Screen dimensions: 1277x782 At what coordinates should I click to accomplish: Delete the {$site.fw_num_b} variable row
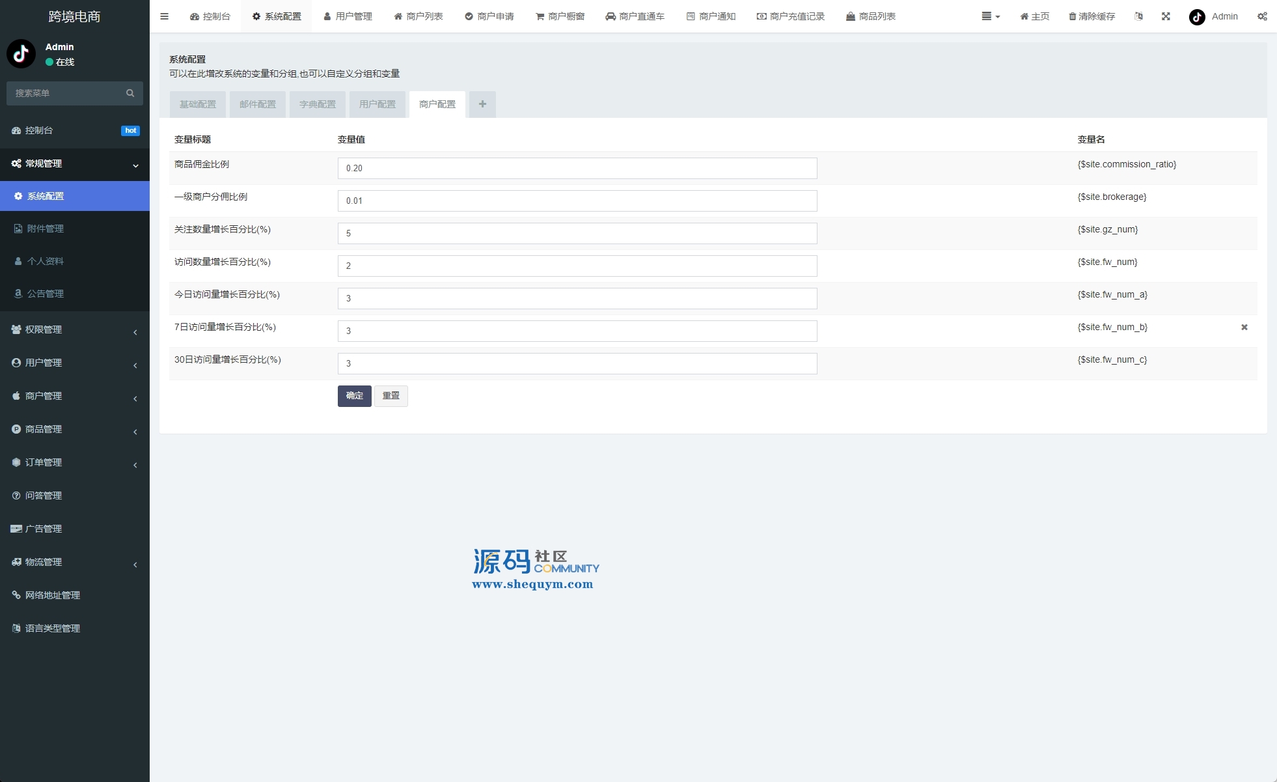(x=1244, y=328)
